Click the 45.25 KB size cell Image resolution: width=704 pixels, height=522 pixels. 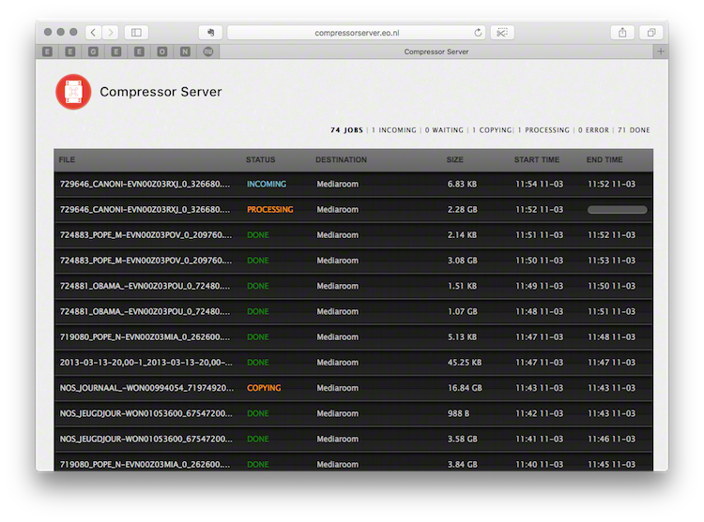coord(465,363)
